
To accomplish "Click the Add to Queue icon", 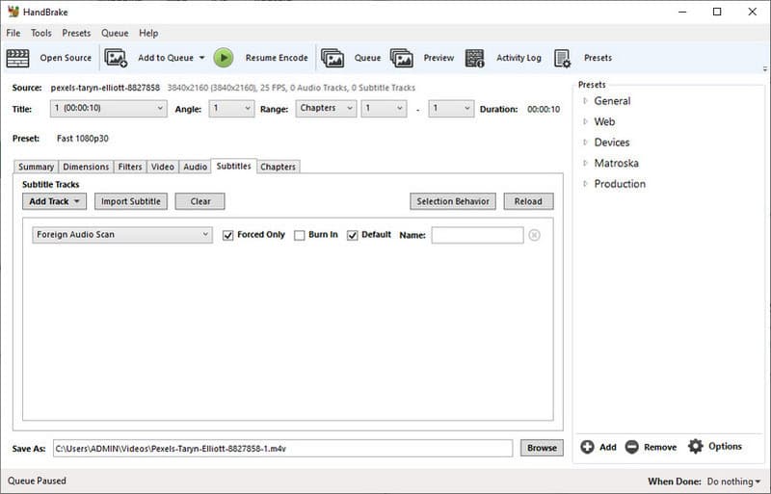I will (116, 58).
